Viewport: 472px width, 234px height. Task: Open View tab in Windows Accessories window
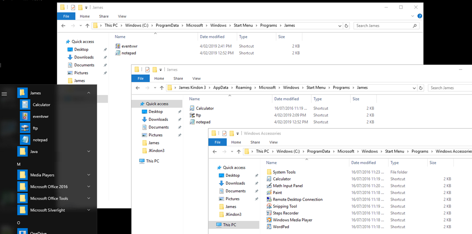pyautogui.click(x=274, y=142)
